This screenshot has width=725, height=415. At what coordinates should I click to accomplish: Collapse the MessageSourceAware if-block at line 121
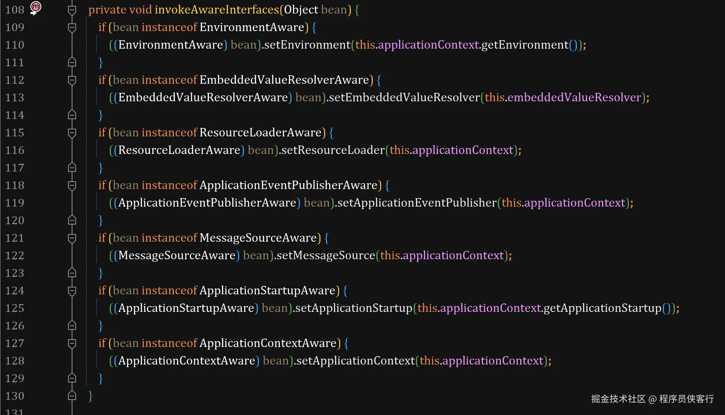pos(72,238)
